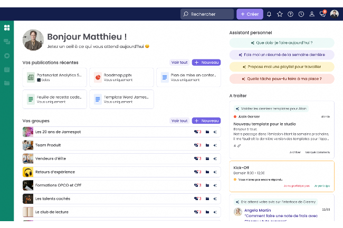Open the messages icon with red badge
The height and width of the screenshot is (228, 343).
point(322,14)
